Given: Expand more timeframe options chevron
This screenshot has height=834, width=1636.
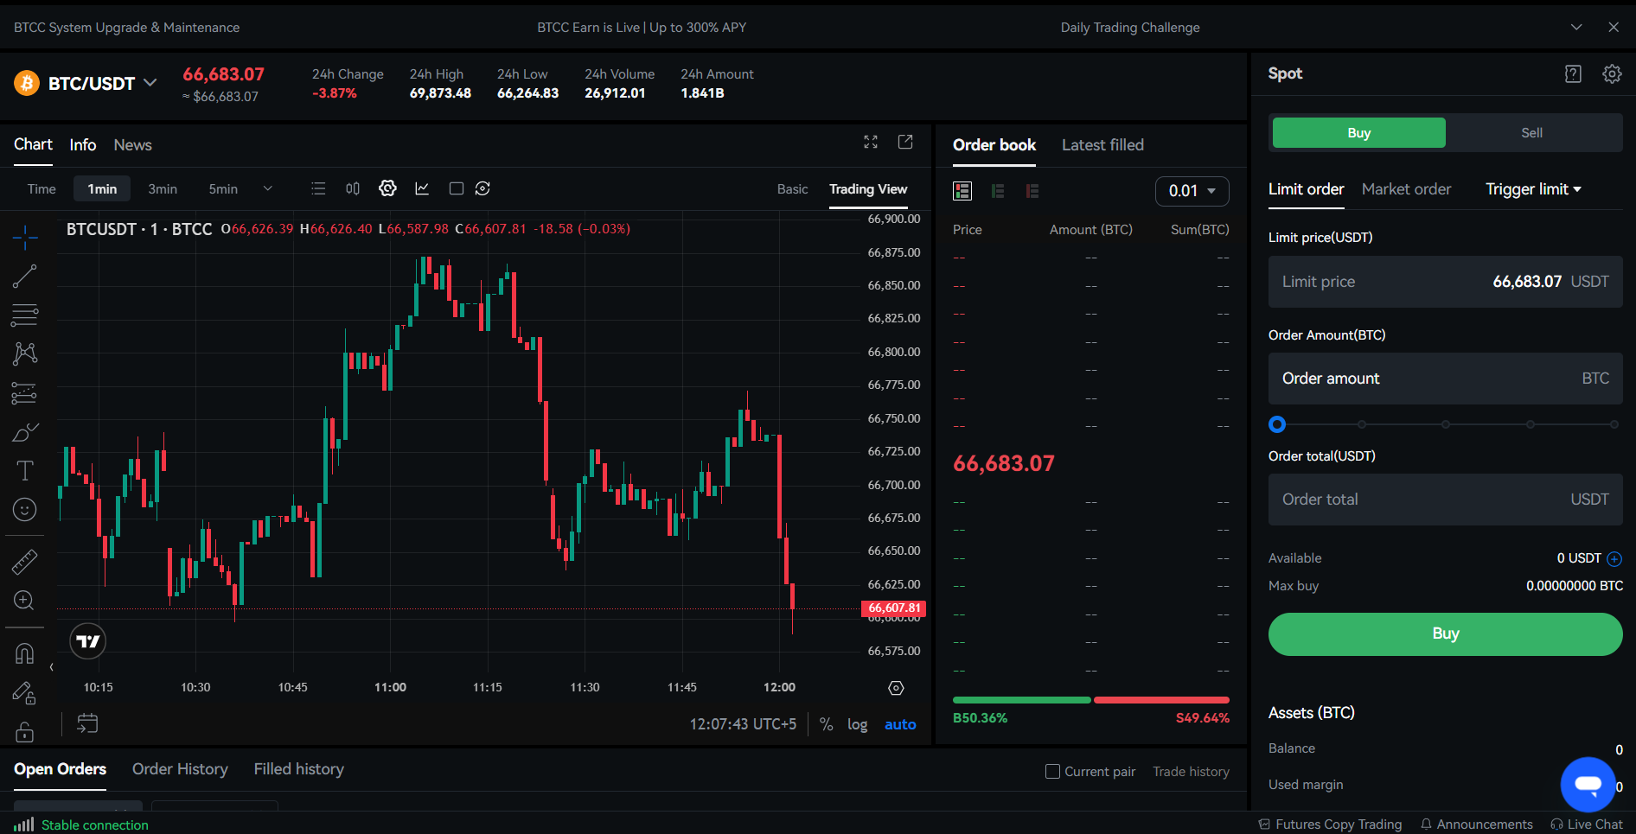Looking at the screenshot, I should [x=268, y=188].
